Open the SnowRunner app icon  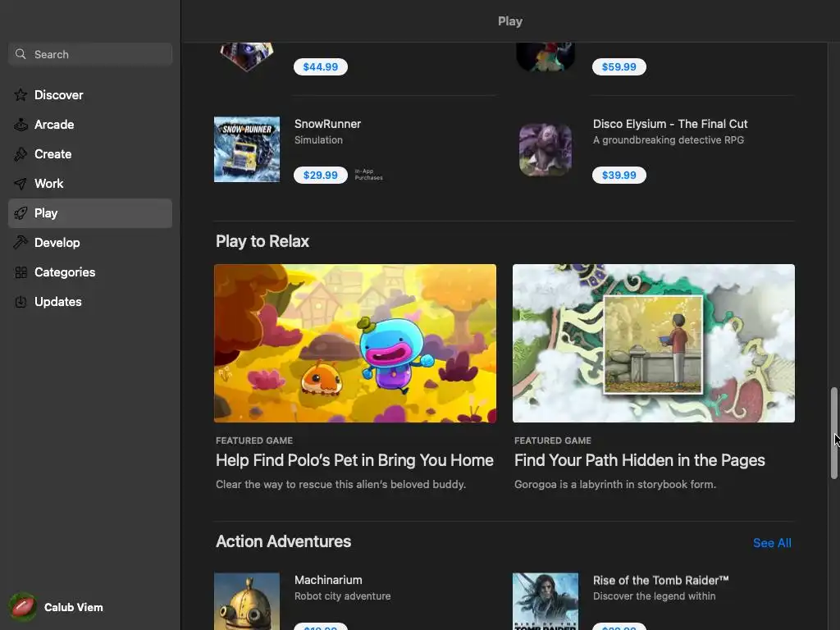(x=246, y=149)
